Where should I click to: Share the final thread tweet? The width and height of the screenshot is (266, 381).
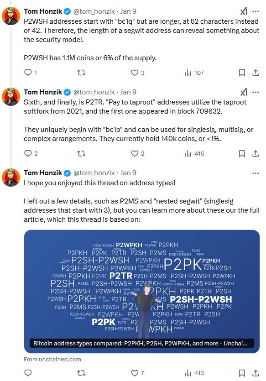tap(256, 373)
